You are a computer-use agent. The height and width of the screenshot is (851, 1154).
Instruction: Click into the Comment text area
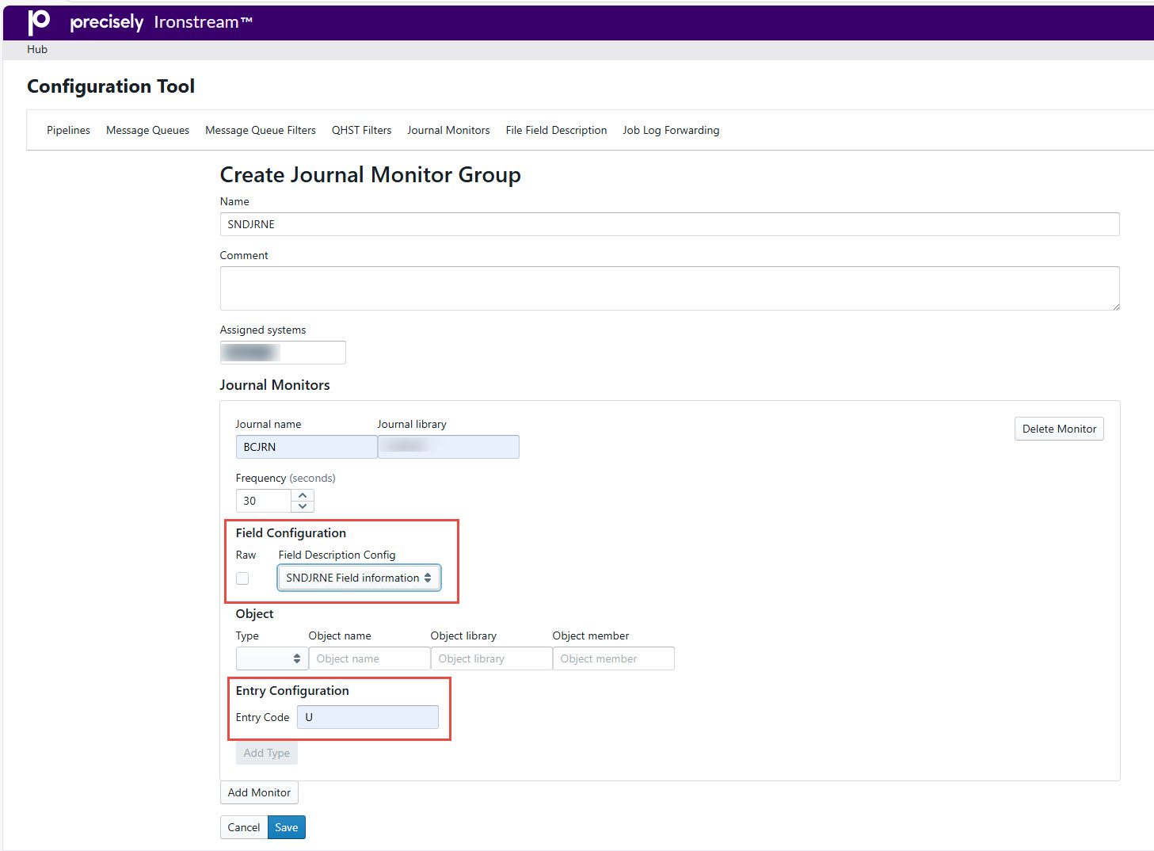(669, 288)
